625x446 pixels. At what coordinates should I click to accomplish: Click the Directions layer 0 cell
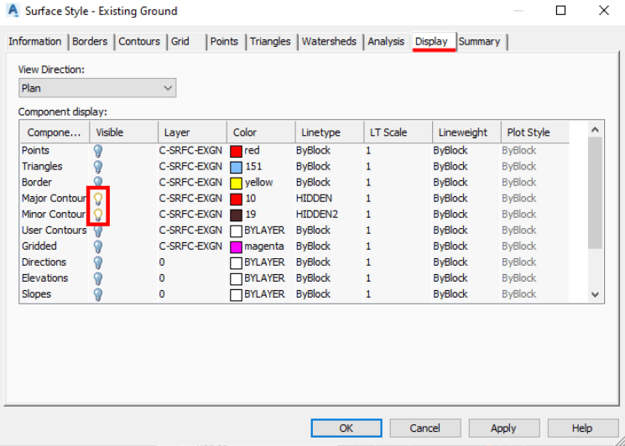coord(162,262)
